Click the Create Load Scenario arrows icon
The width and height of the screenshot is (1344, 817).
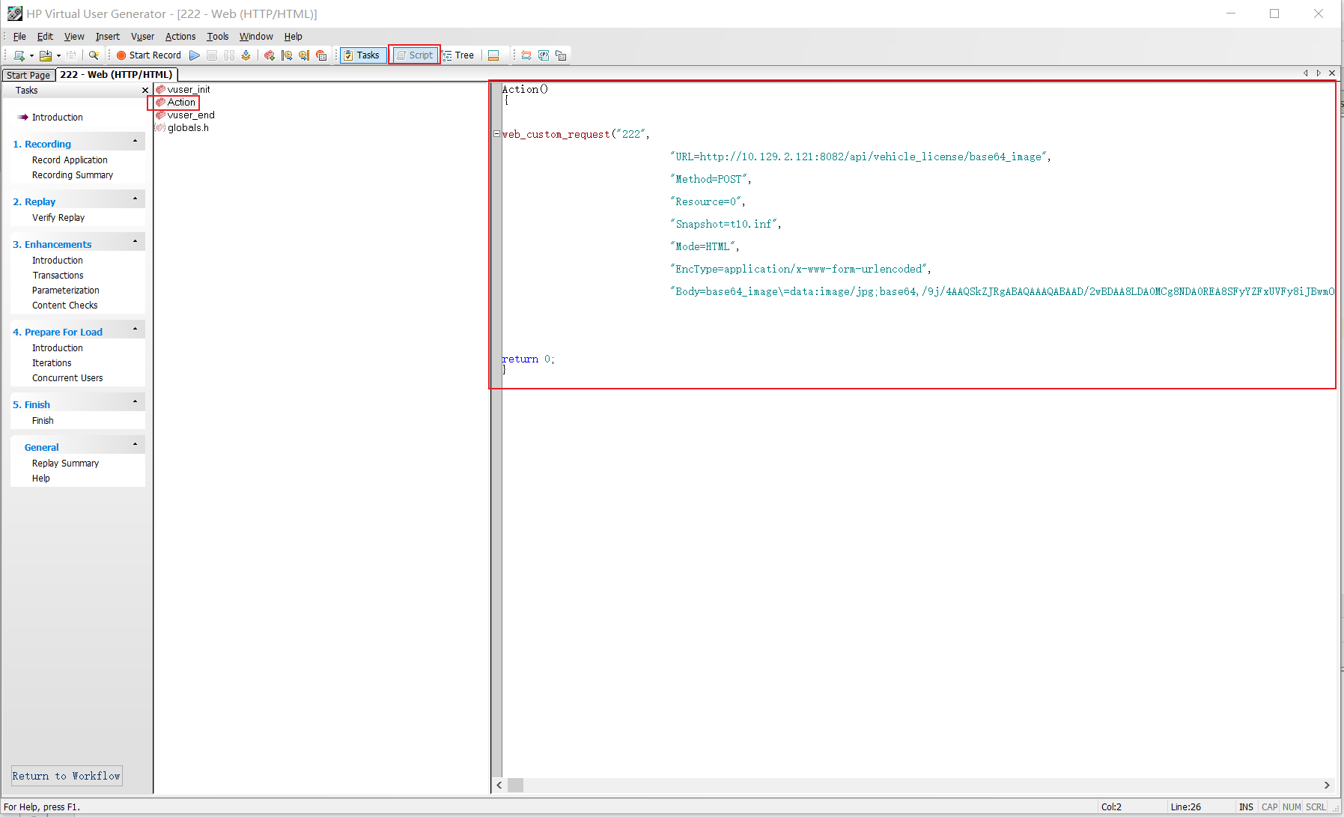[x=526, y=55]
